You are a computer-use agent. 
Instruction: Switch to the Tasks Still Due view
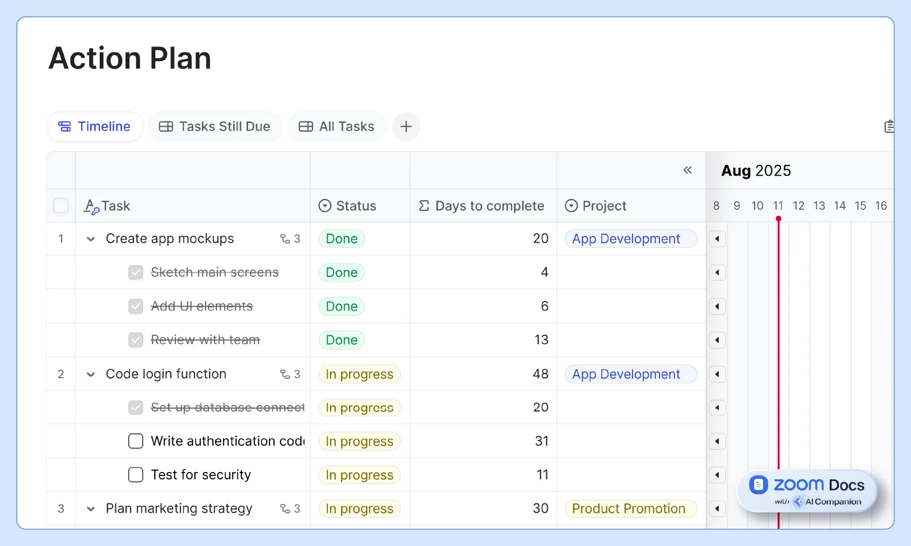pos(215,126)
